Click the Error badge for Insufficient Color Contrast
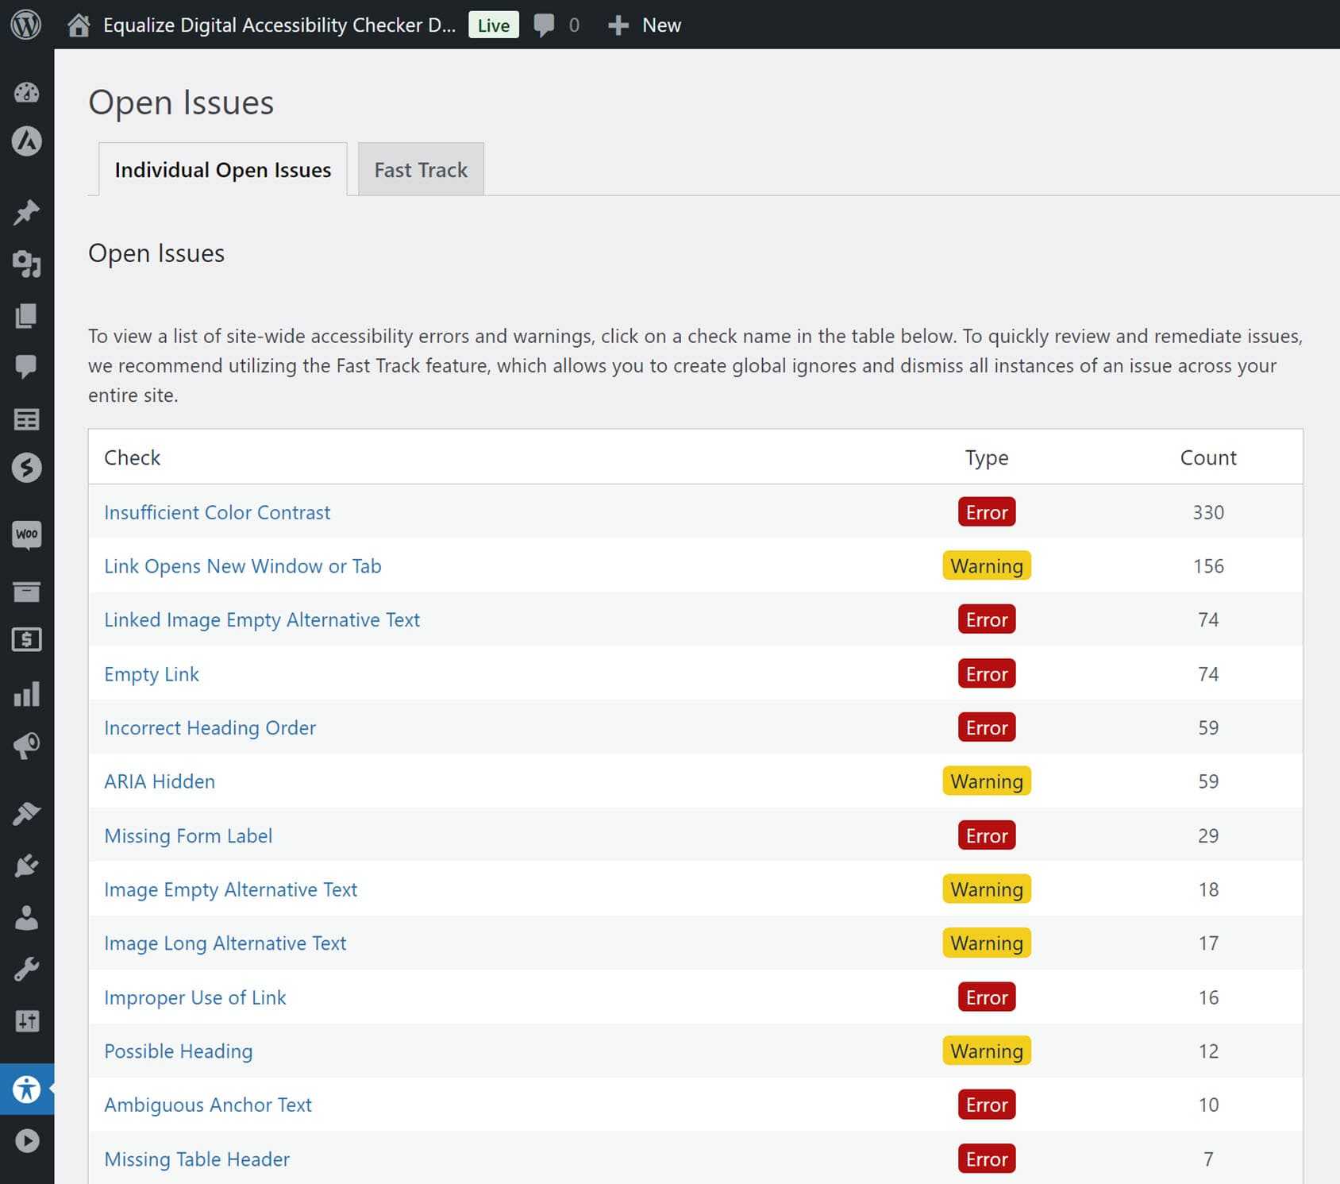Viewport: 1340px width, 1184px height. tap(987, 512)
